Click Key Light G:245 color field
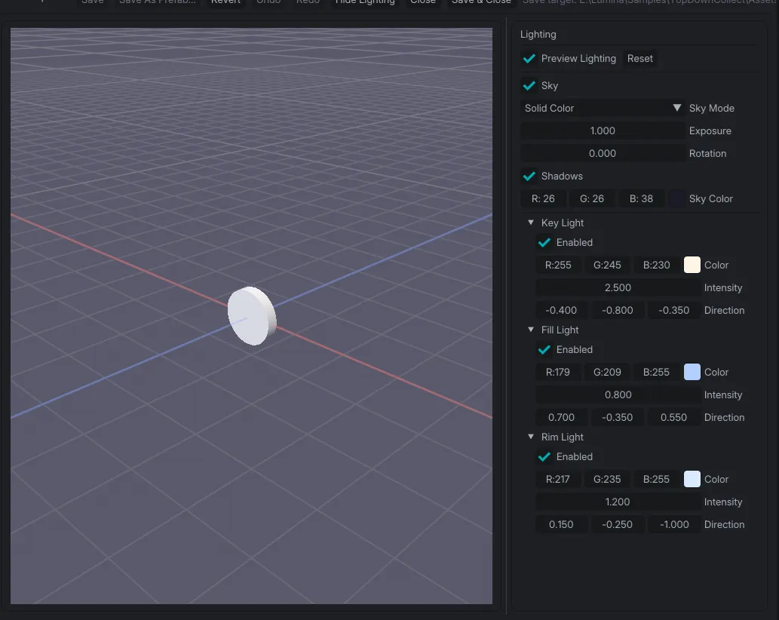Image resolution: width=779 pixels, height=620 pixels. click(607, 265)
